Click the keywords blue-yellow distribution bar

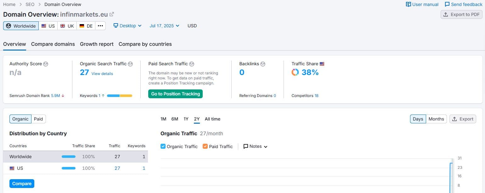click(x=120, y=96)
